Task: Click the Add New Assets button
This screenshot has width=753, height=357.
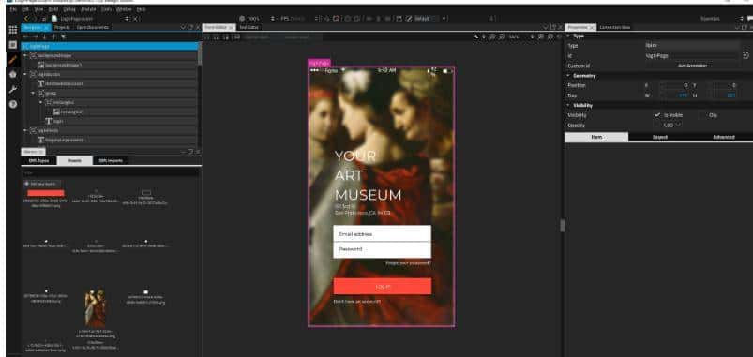Action: coord(42,184)
